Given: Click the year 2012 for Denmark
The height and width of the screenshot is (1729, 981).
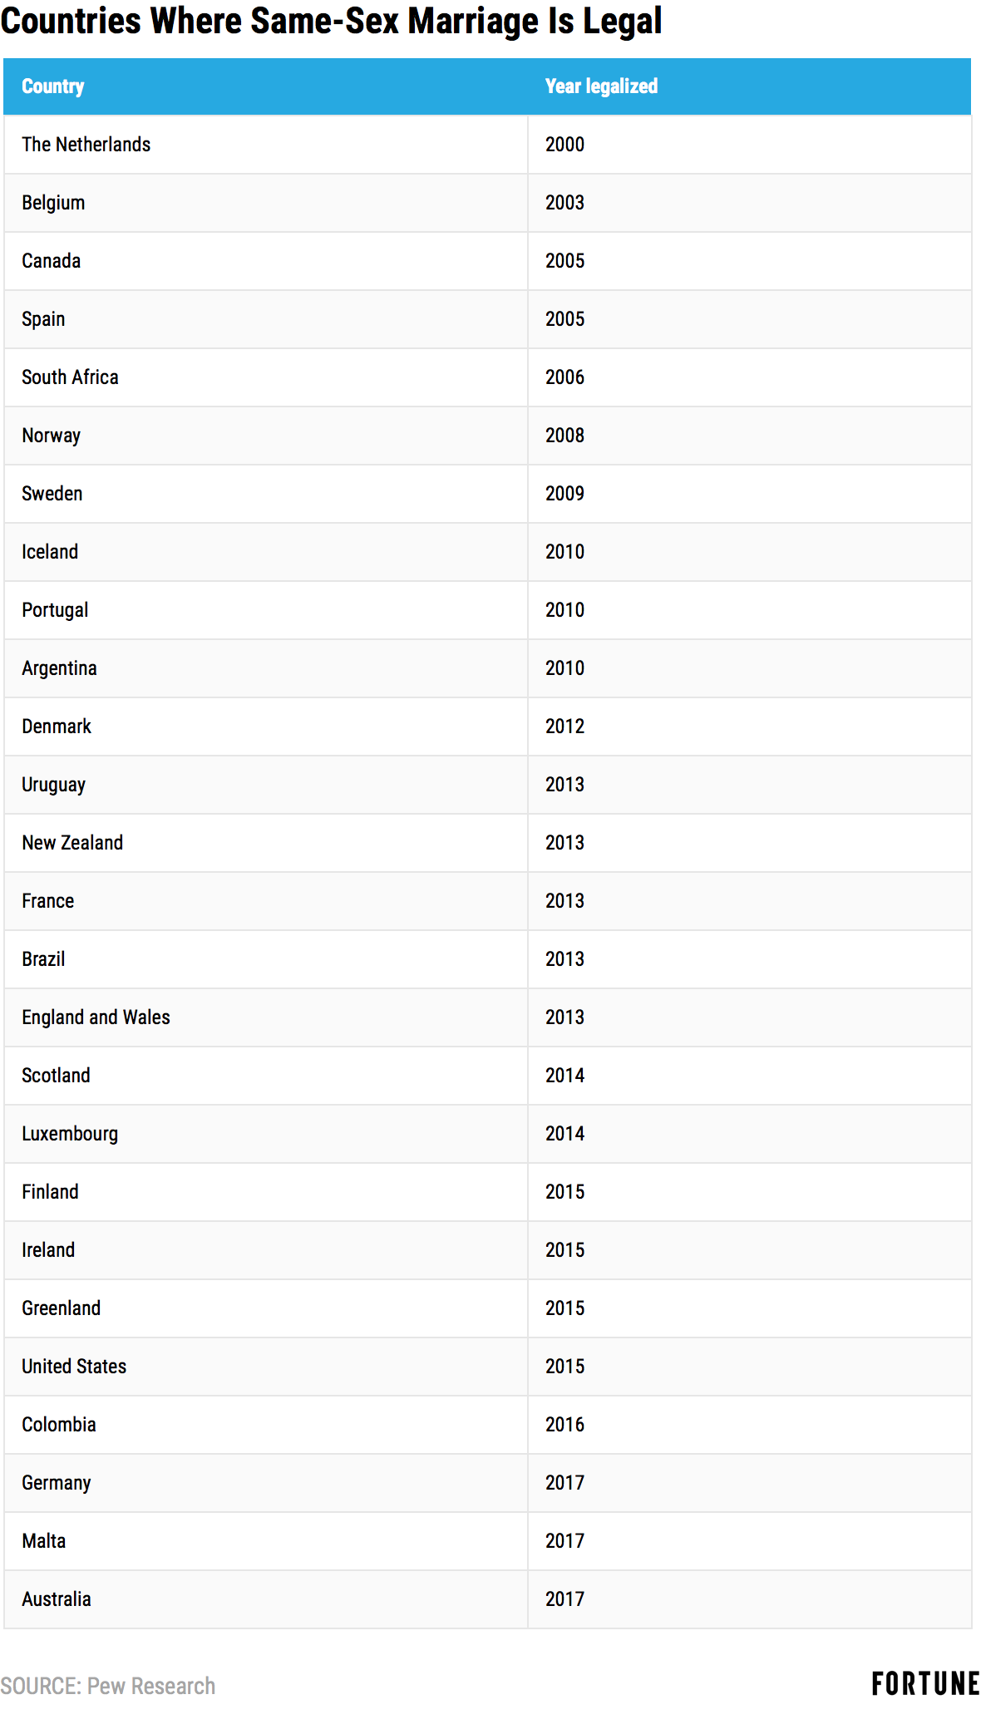Looking at the screenshot, I should click(x=564, y=727).
